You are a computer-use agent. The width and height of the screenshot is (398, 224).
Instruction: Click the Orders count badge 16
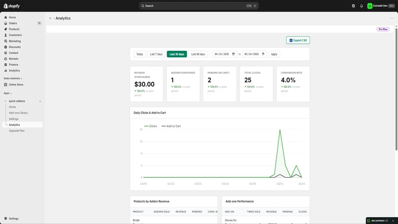click(39, 23)
